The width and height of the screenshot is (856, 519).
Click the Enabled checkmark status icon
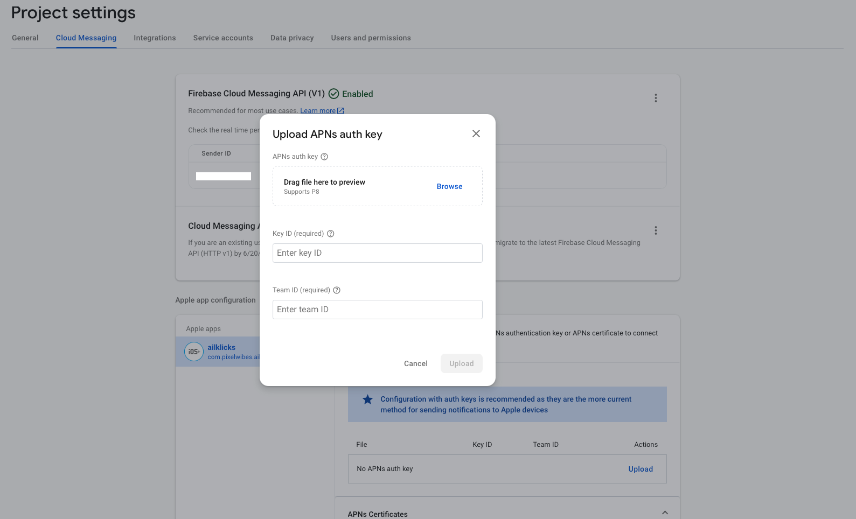pos(334,94)
